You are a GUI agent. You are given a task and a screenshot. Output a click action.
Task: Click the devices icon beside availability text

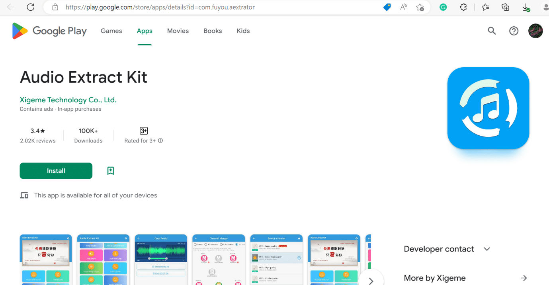pos(24,195)
